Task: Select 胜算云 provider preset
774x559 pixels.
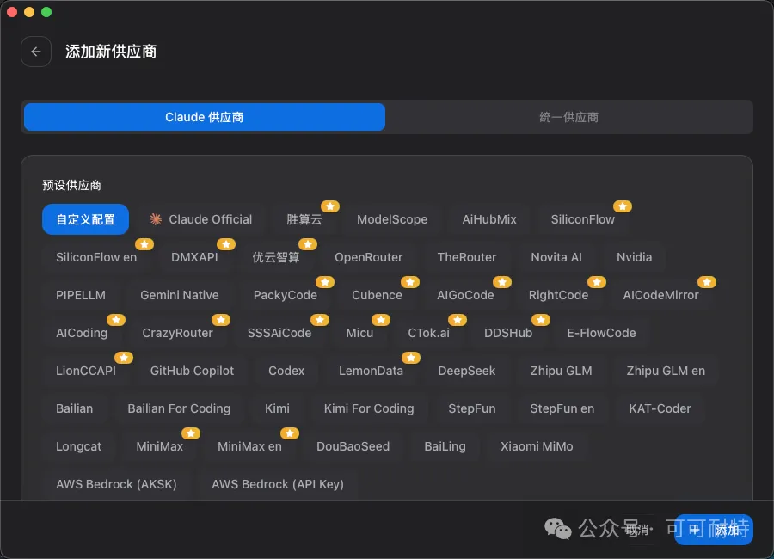Action: [304, 219]
